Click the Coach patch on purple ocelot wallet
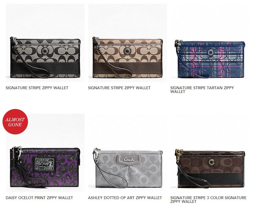This screenshot has height=212, width=259. point(44,164)
